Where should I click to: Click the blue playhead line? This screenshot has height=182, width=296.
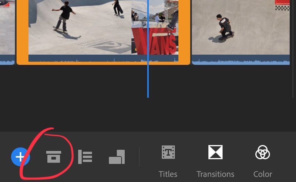pos(148,81)
